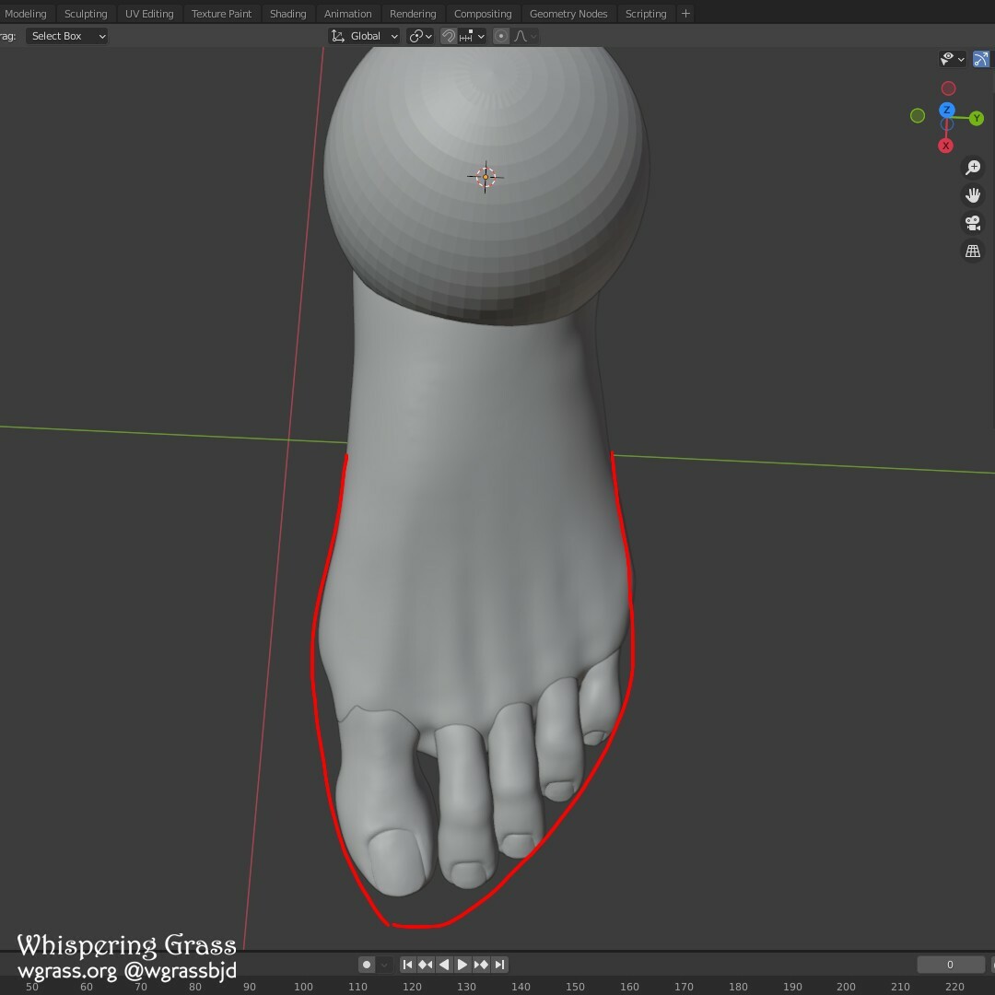The image size is (995, 995).
Task: Click frame 100 on the timeline ruler
Action: point(303,987)
